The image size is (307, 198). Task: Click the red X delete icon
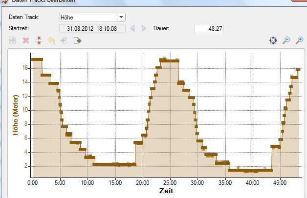tap(26, 40)
